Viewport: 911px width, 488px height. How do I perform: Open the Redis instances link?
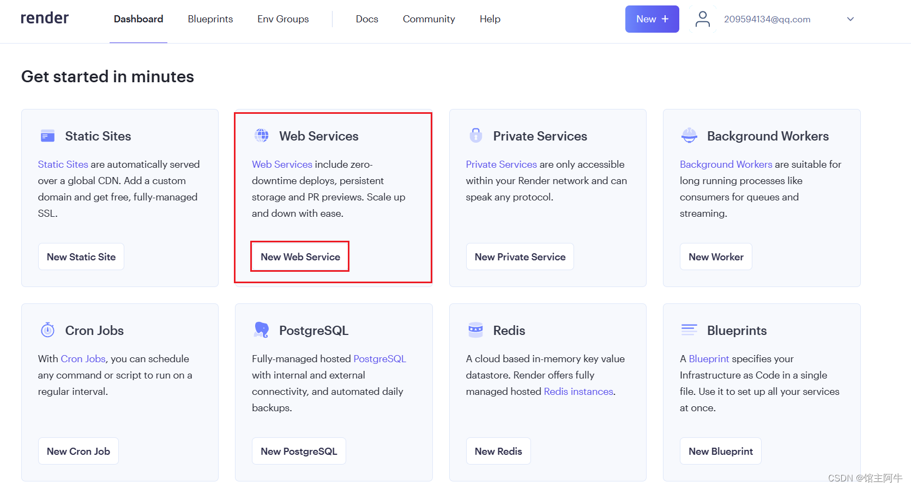tap(578, 391)
